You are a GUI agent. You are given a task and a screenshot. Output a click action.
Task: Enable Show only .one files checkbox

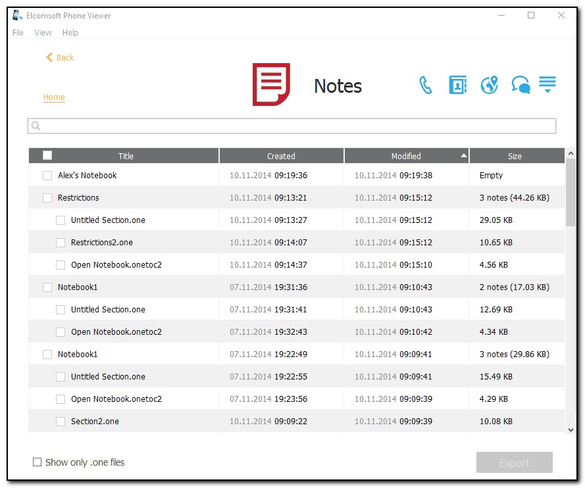click(x=38, y=462)
